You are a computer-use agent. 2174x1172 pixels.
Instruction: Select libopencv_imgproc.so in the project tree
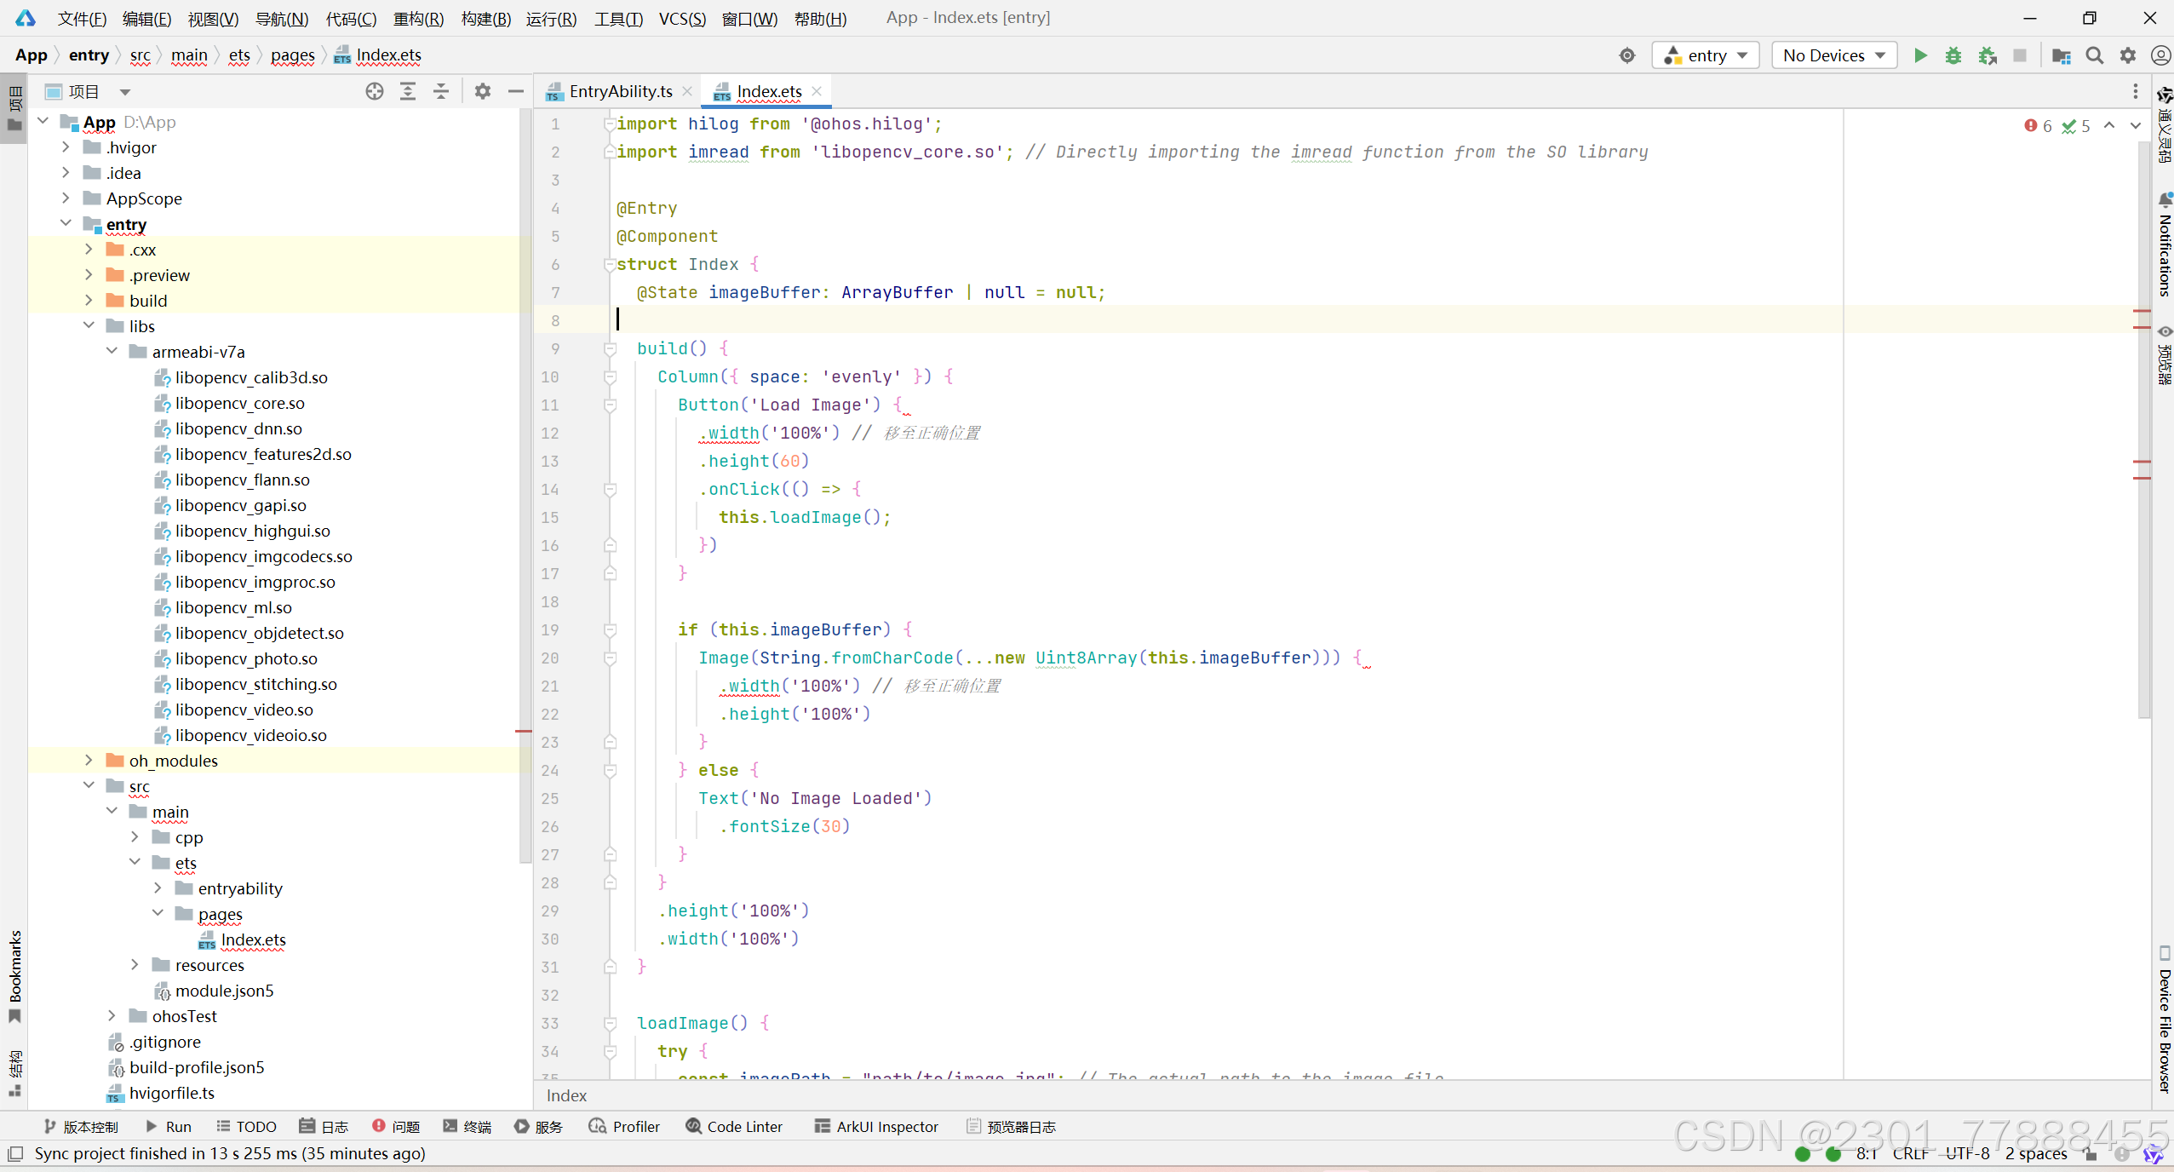pyautogui.click(x=255, y=582)
